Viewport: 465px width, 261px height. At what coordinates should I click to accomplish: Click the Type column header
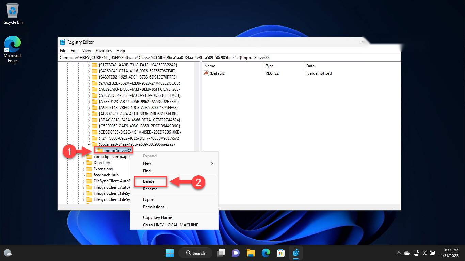[284, 66]
